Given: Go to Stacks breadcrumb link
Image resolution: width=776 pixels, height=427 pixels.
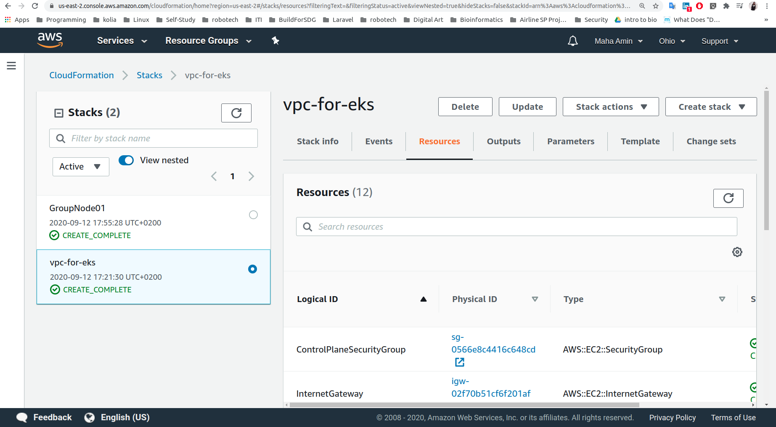Looking at the screenshot, I should click(149, 75).
